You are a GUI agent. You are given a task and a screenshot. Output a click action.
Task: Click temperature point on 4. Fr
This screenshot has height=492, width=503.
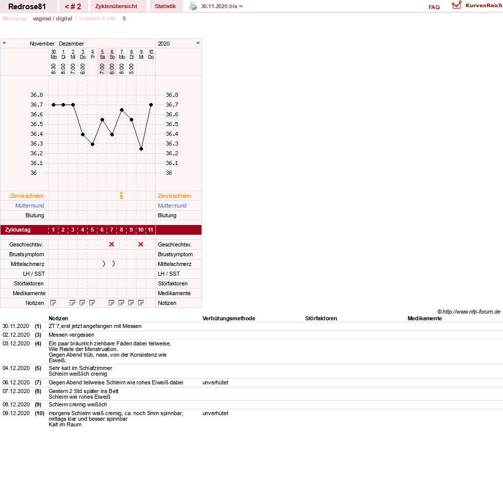[93, 145]
